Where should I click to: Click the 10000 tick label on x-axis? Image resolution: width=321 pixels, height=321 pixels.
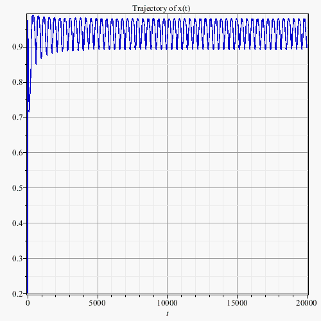[168, 303]
